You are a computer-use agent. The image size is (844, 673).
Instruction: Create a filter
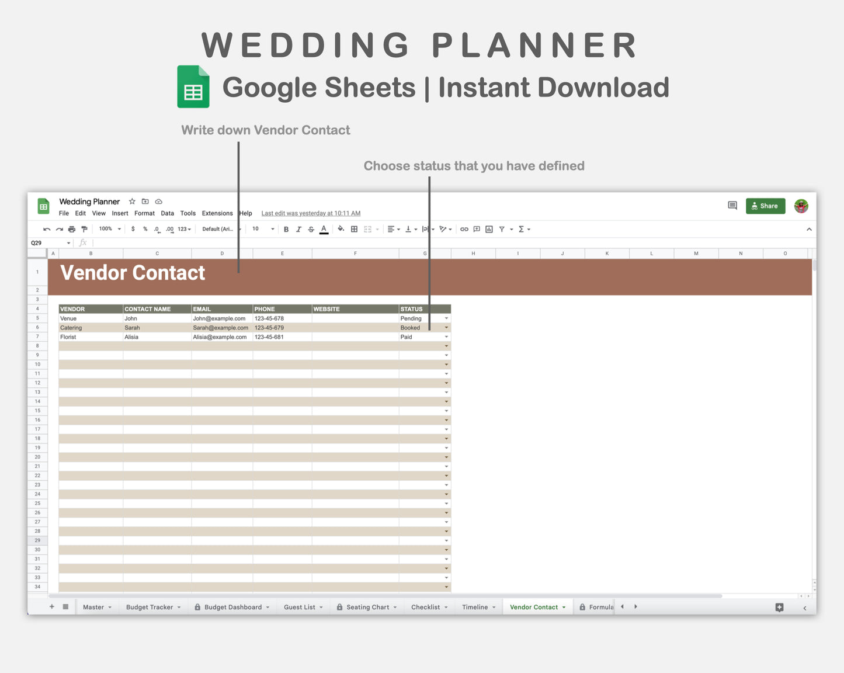click(503, 229)
